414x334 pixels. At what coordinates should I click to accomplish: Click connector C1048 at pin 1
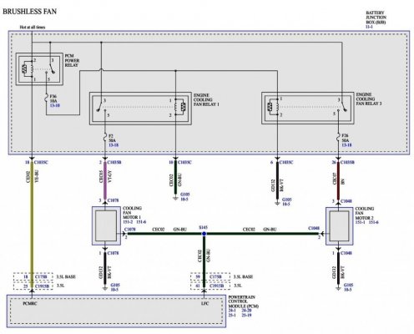click(x=346, y=253)
